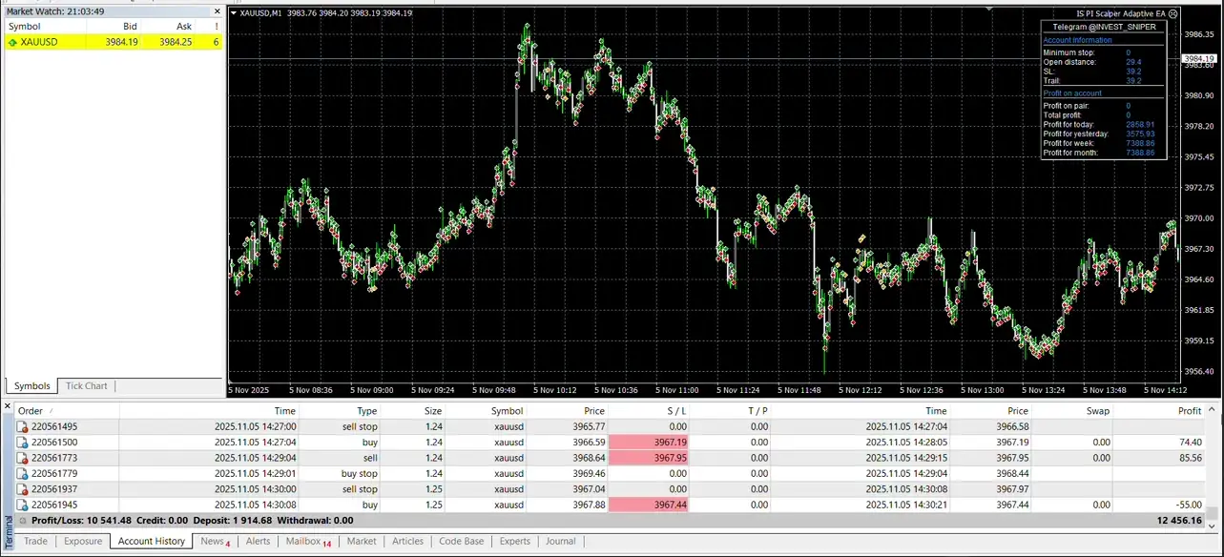Click the XAUUSD green up-arrow icon in Market Watch
This screenshot has height=557, width=1224.
(12, 42)
